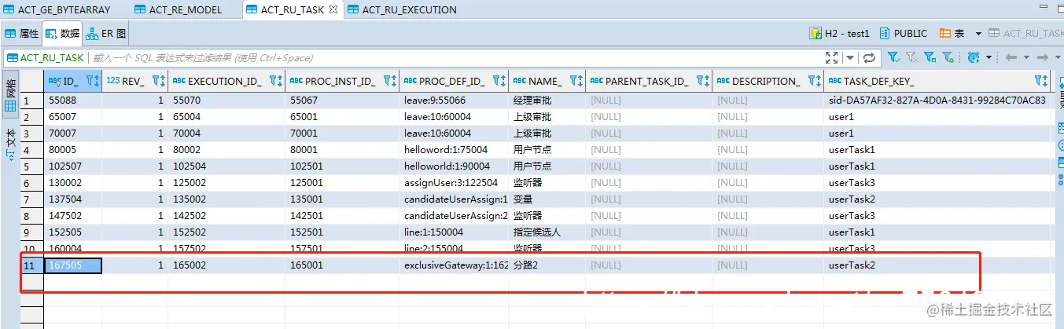
Task: Select row number 11 header
Action: tap(31, 265)
